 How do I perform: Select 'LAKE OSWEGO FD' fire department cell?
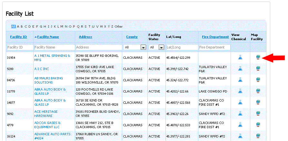[213, 91]
